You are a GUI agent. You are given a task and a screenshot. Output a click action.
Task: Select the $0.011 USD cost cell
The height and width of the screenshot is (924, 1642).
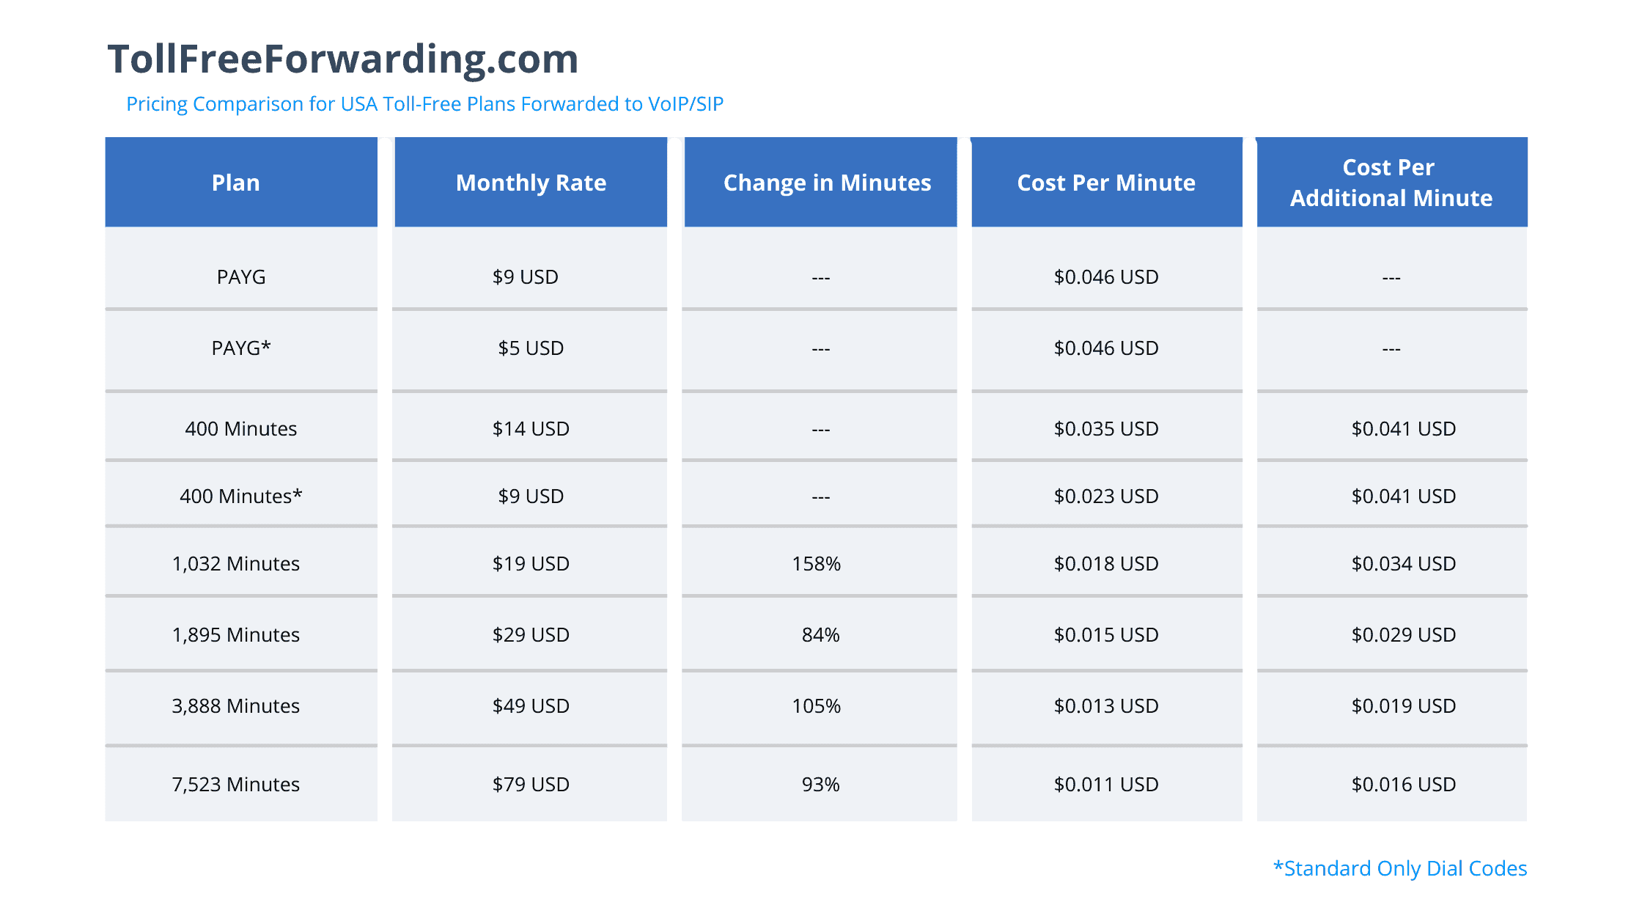click(1106, 784)
